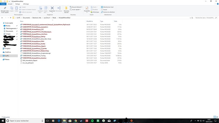Viewport: 219px width, 123px height.
Task: Navigate to Electronic Arts breadcrumb
Action: 37,18
